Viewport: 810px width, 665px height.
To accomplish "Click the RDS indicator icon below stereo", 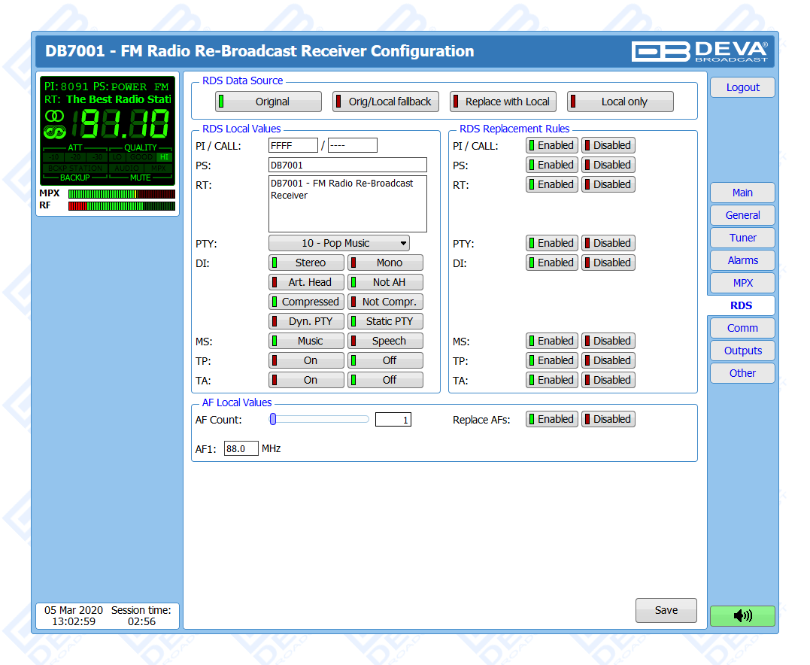I will click(x=54, y=132).
